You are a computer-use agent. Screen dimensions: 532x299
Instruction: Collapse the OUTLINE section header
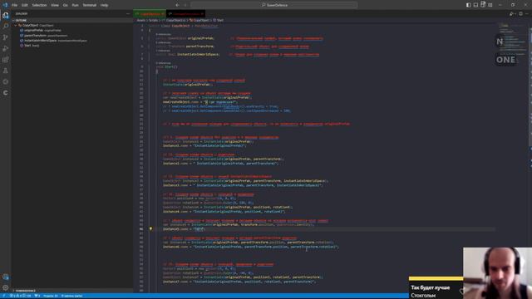[72, 20]
